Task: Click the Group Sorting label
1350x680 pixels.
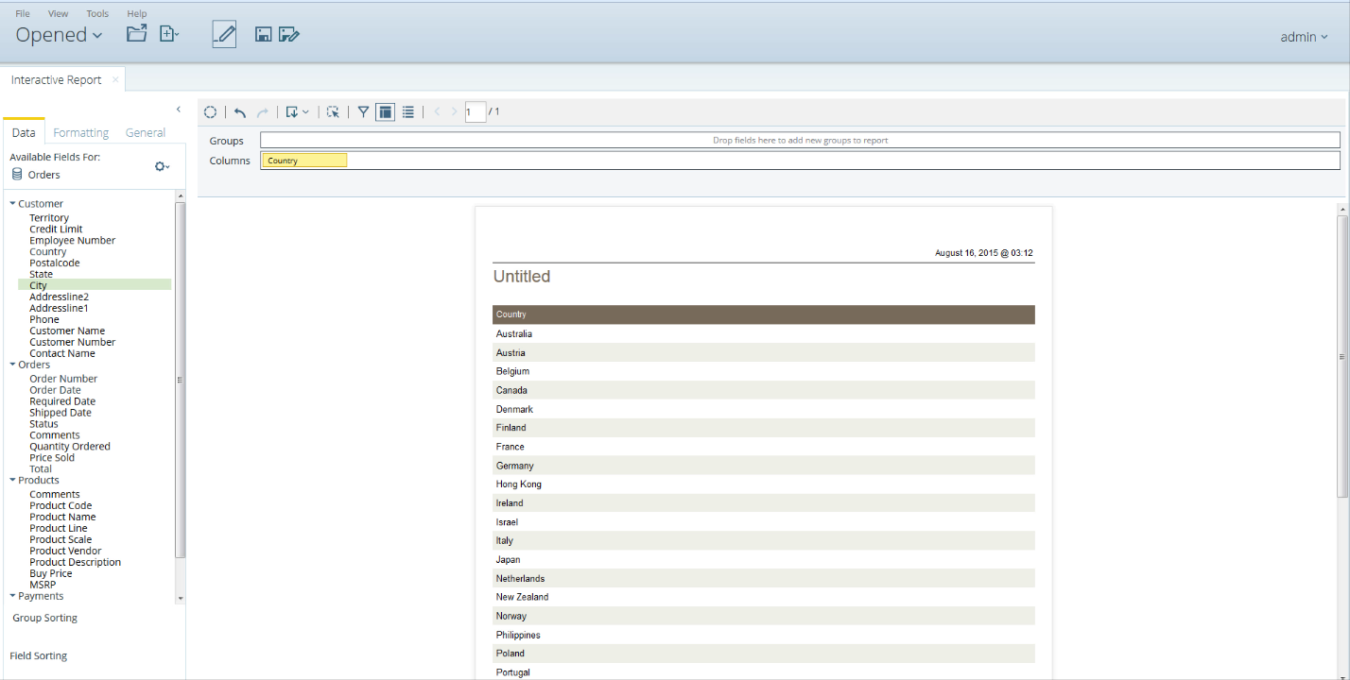Action: [45, 619]
